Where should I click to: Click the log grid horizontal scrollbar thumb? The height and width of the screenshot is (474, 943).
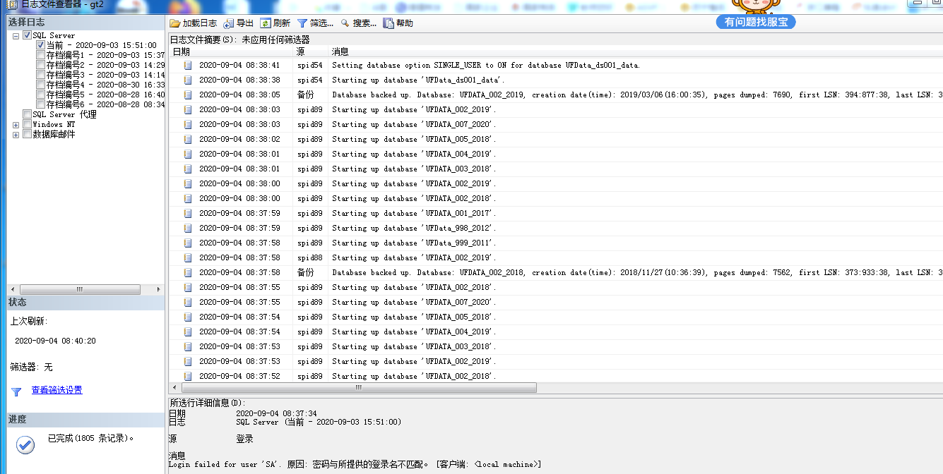click(x=359, y=388)
